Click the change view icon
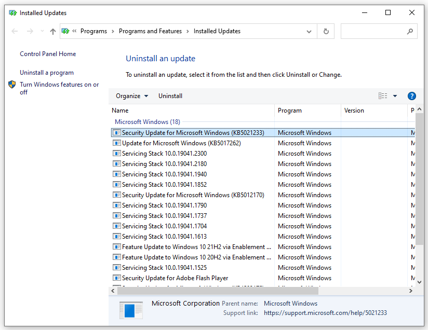Viewport: 428px width, 330px height. (x=383, y=95)
